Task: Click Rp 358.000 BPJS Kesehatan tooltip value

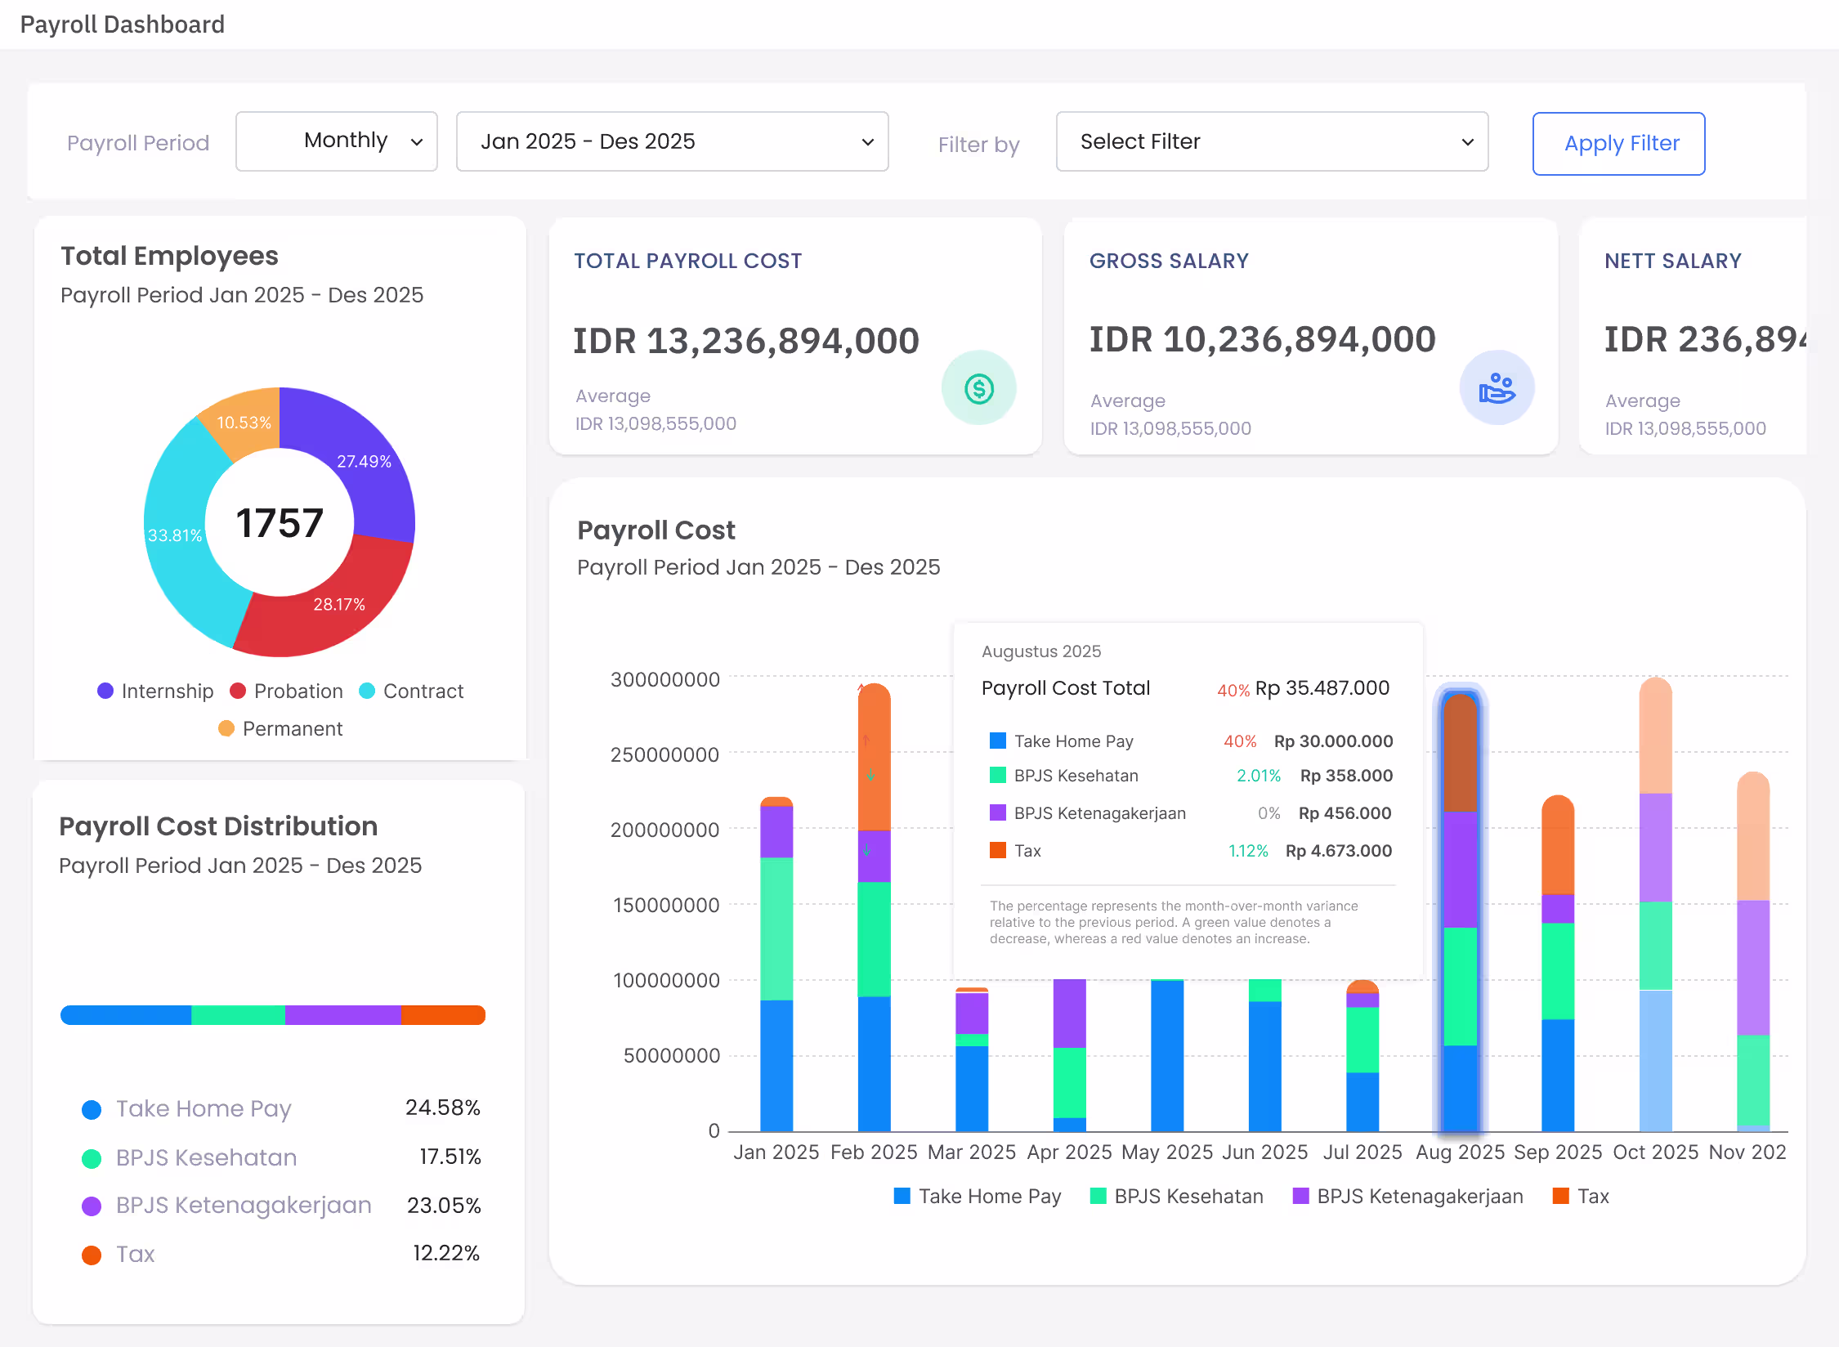Action: point(1346,776)
